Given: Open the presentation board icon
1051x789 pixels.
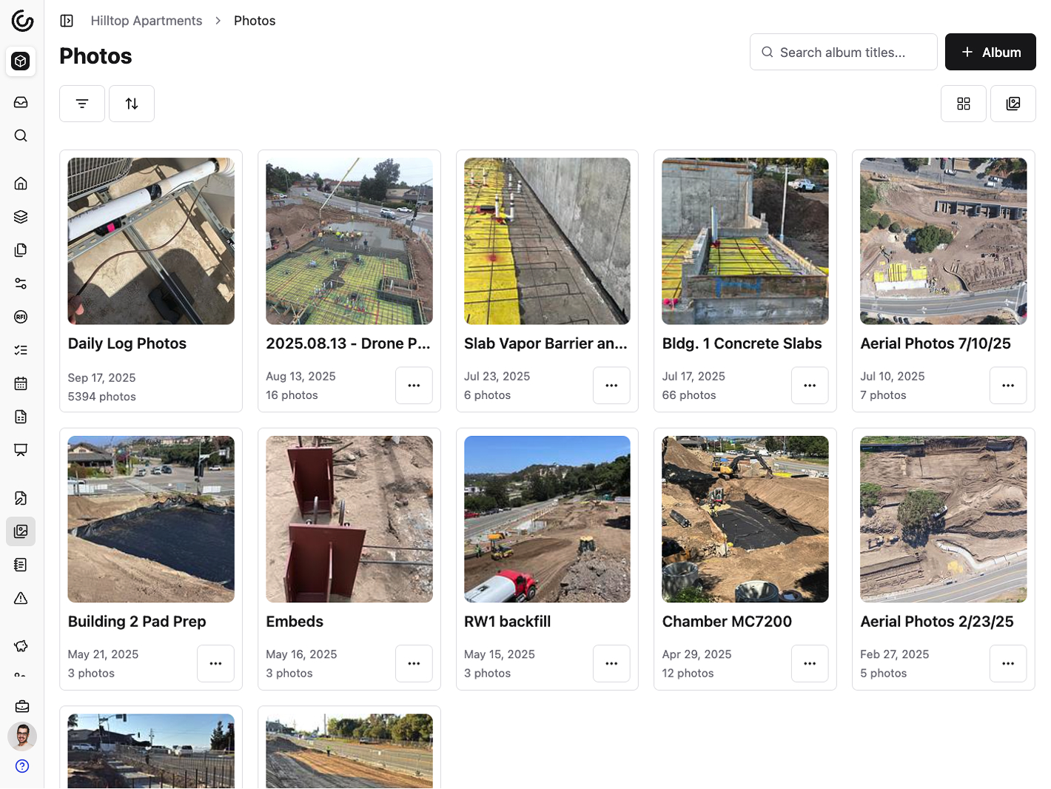Looking at the screenshot, I should click(x=21, y=450).
